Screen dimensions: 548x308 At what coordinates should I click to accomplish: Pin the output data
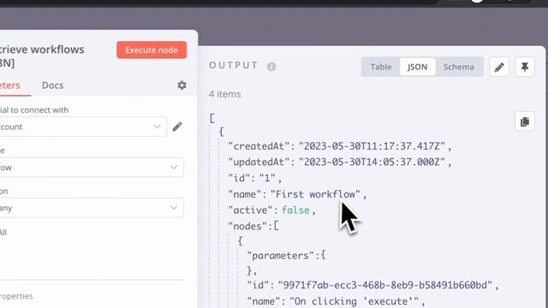[x=525, y=67]
